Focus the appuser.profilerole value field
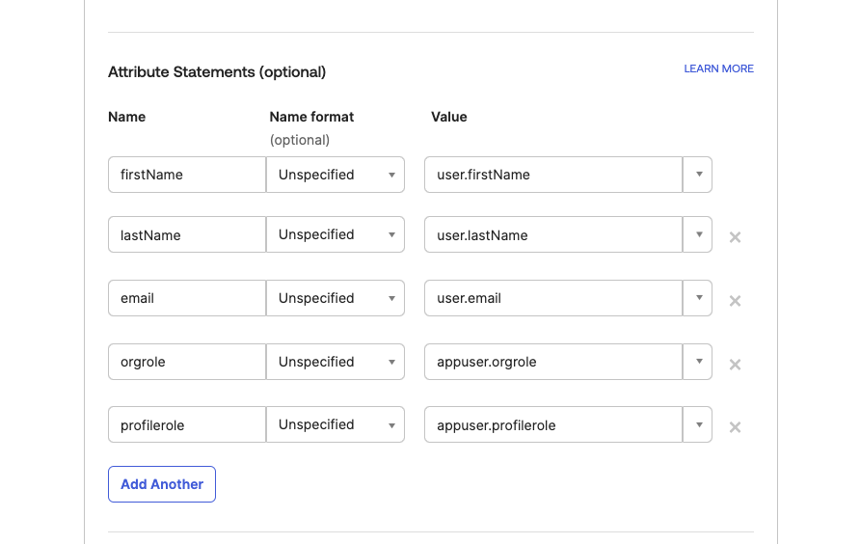The height and width of the screenshot is (544, 860). pos(552,424)
